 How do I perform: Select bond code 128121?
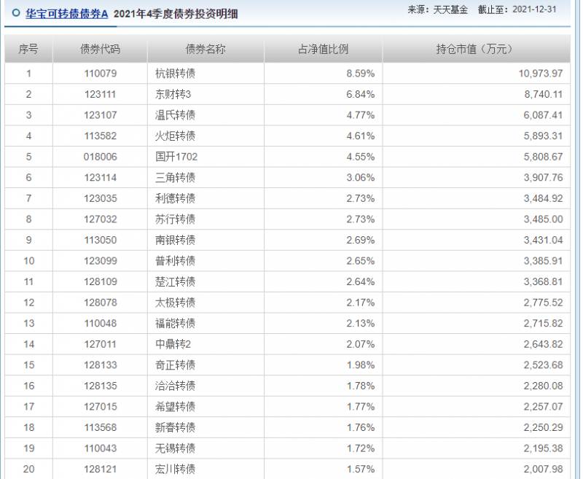pyautogui.click(x=101, y=469)
